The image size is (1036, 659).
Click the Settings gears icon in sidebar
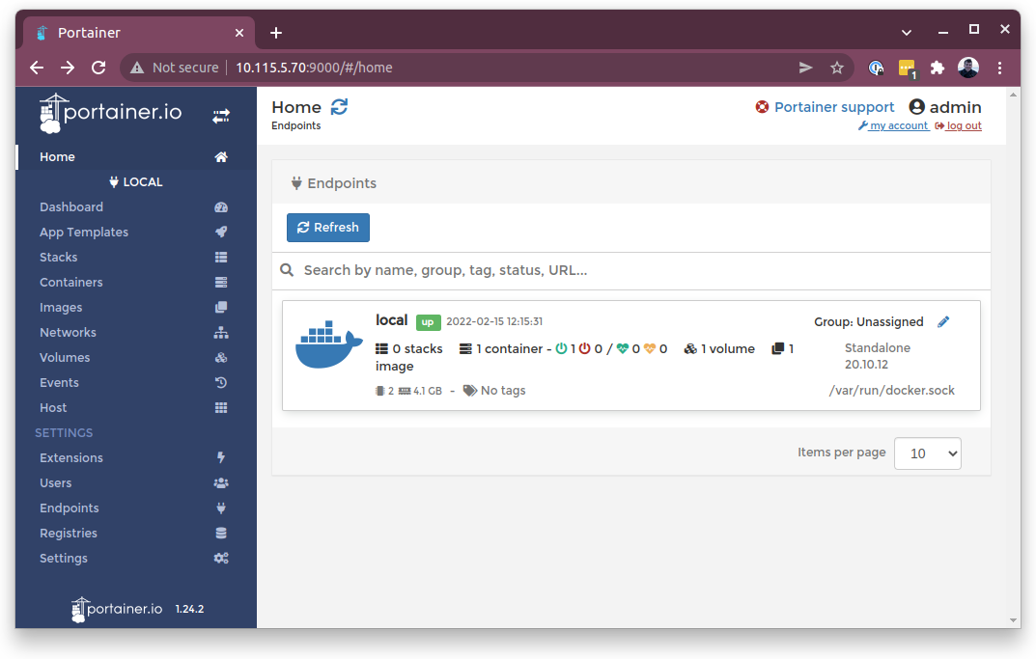(221, 559)
